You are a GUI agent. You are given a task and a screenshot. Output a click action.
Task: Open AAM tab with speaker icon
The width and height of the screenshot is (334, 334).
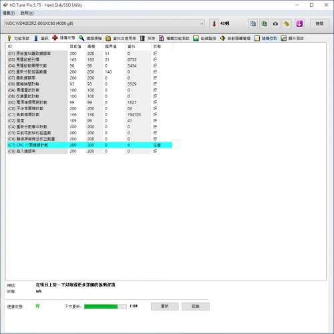235,38
